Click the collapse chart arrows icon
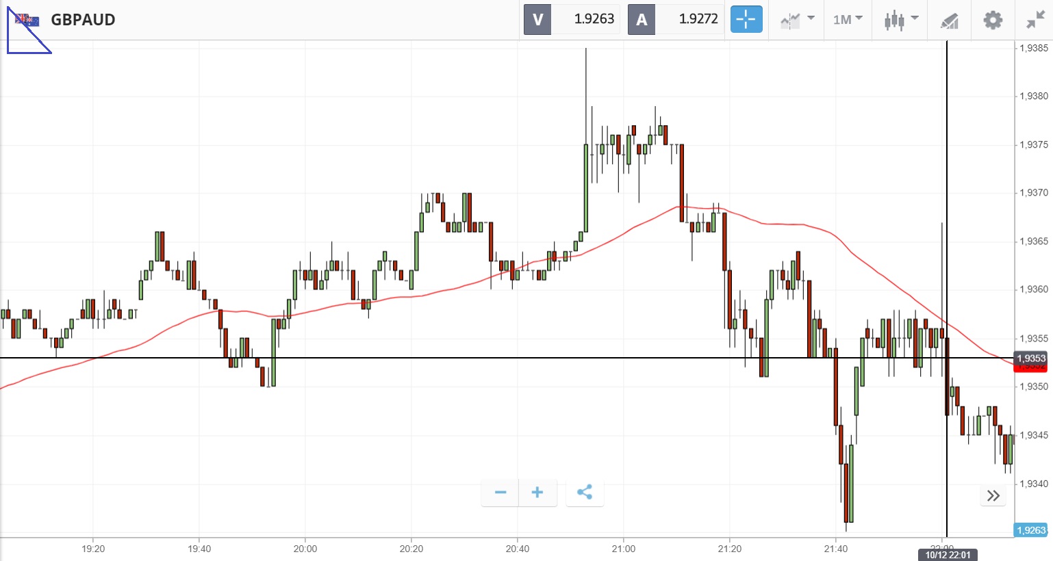 [1035, 20]
